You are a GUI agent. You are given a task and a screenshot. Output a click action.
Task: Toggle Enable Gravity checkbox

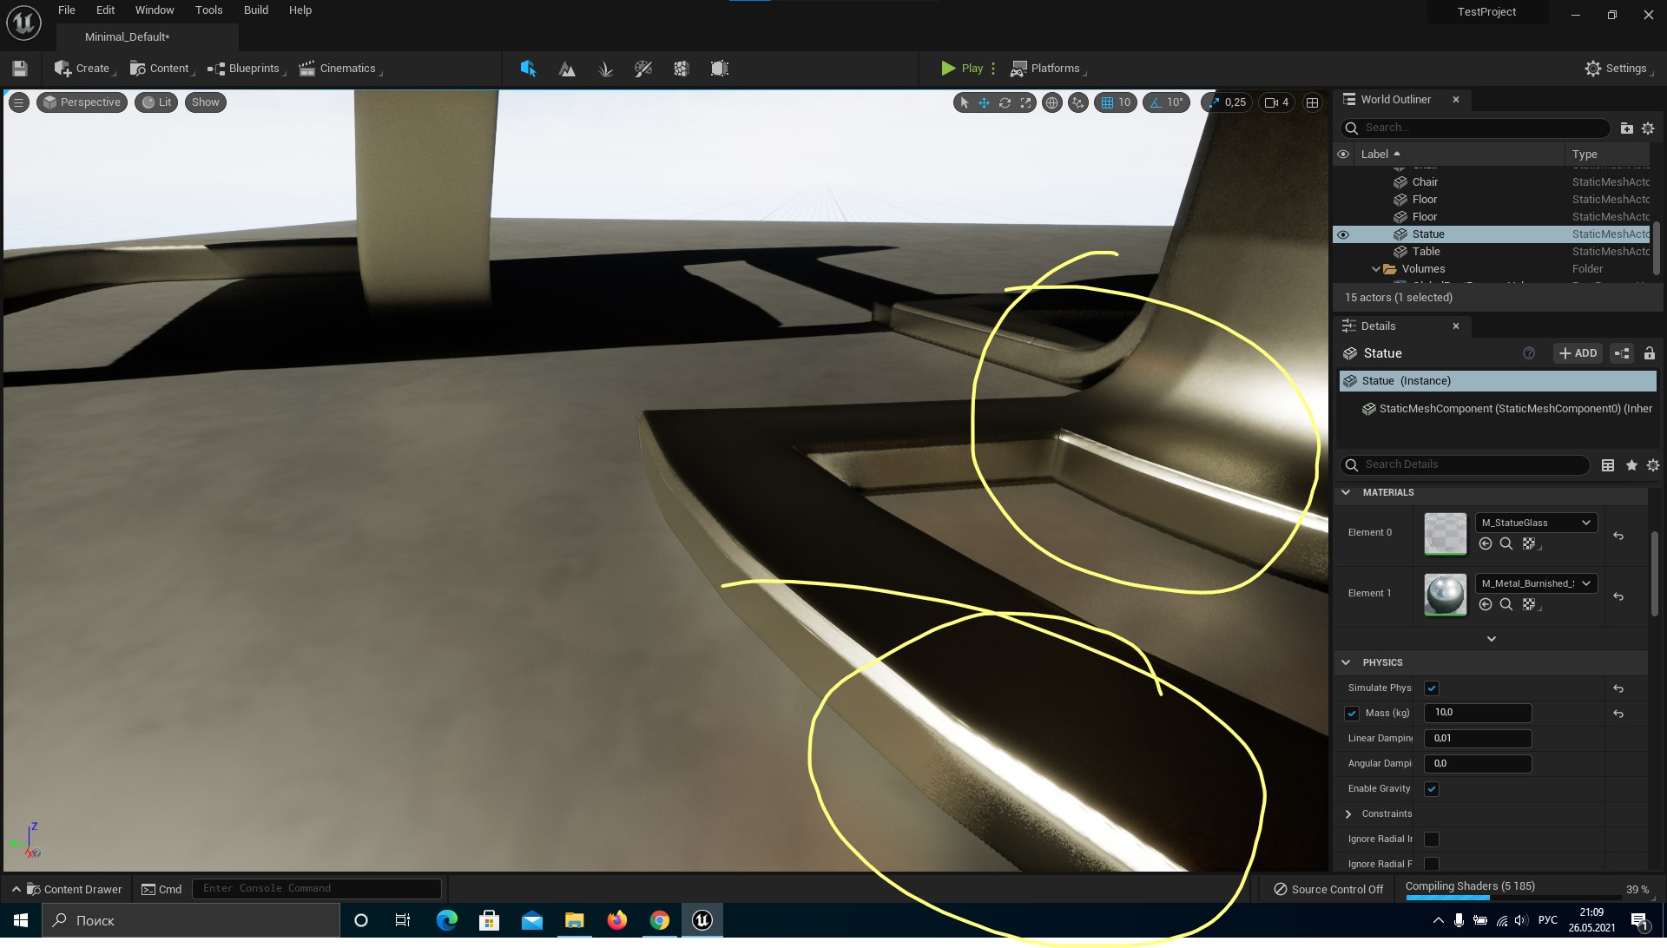coord(1432,789)
